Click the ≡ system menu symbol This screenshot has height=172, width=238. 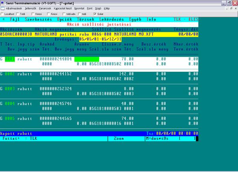point(4,19)
